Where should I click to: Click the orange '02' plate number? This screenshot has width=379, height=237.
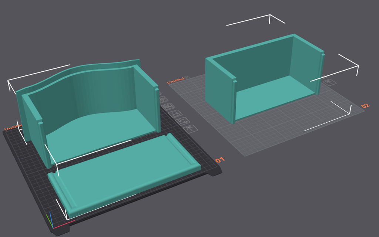(x=365, y=106)
